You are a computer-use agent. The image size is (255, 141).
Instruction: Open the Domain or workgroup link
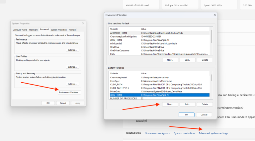click(x=157, y=133)
